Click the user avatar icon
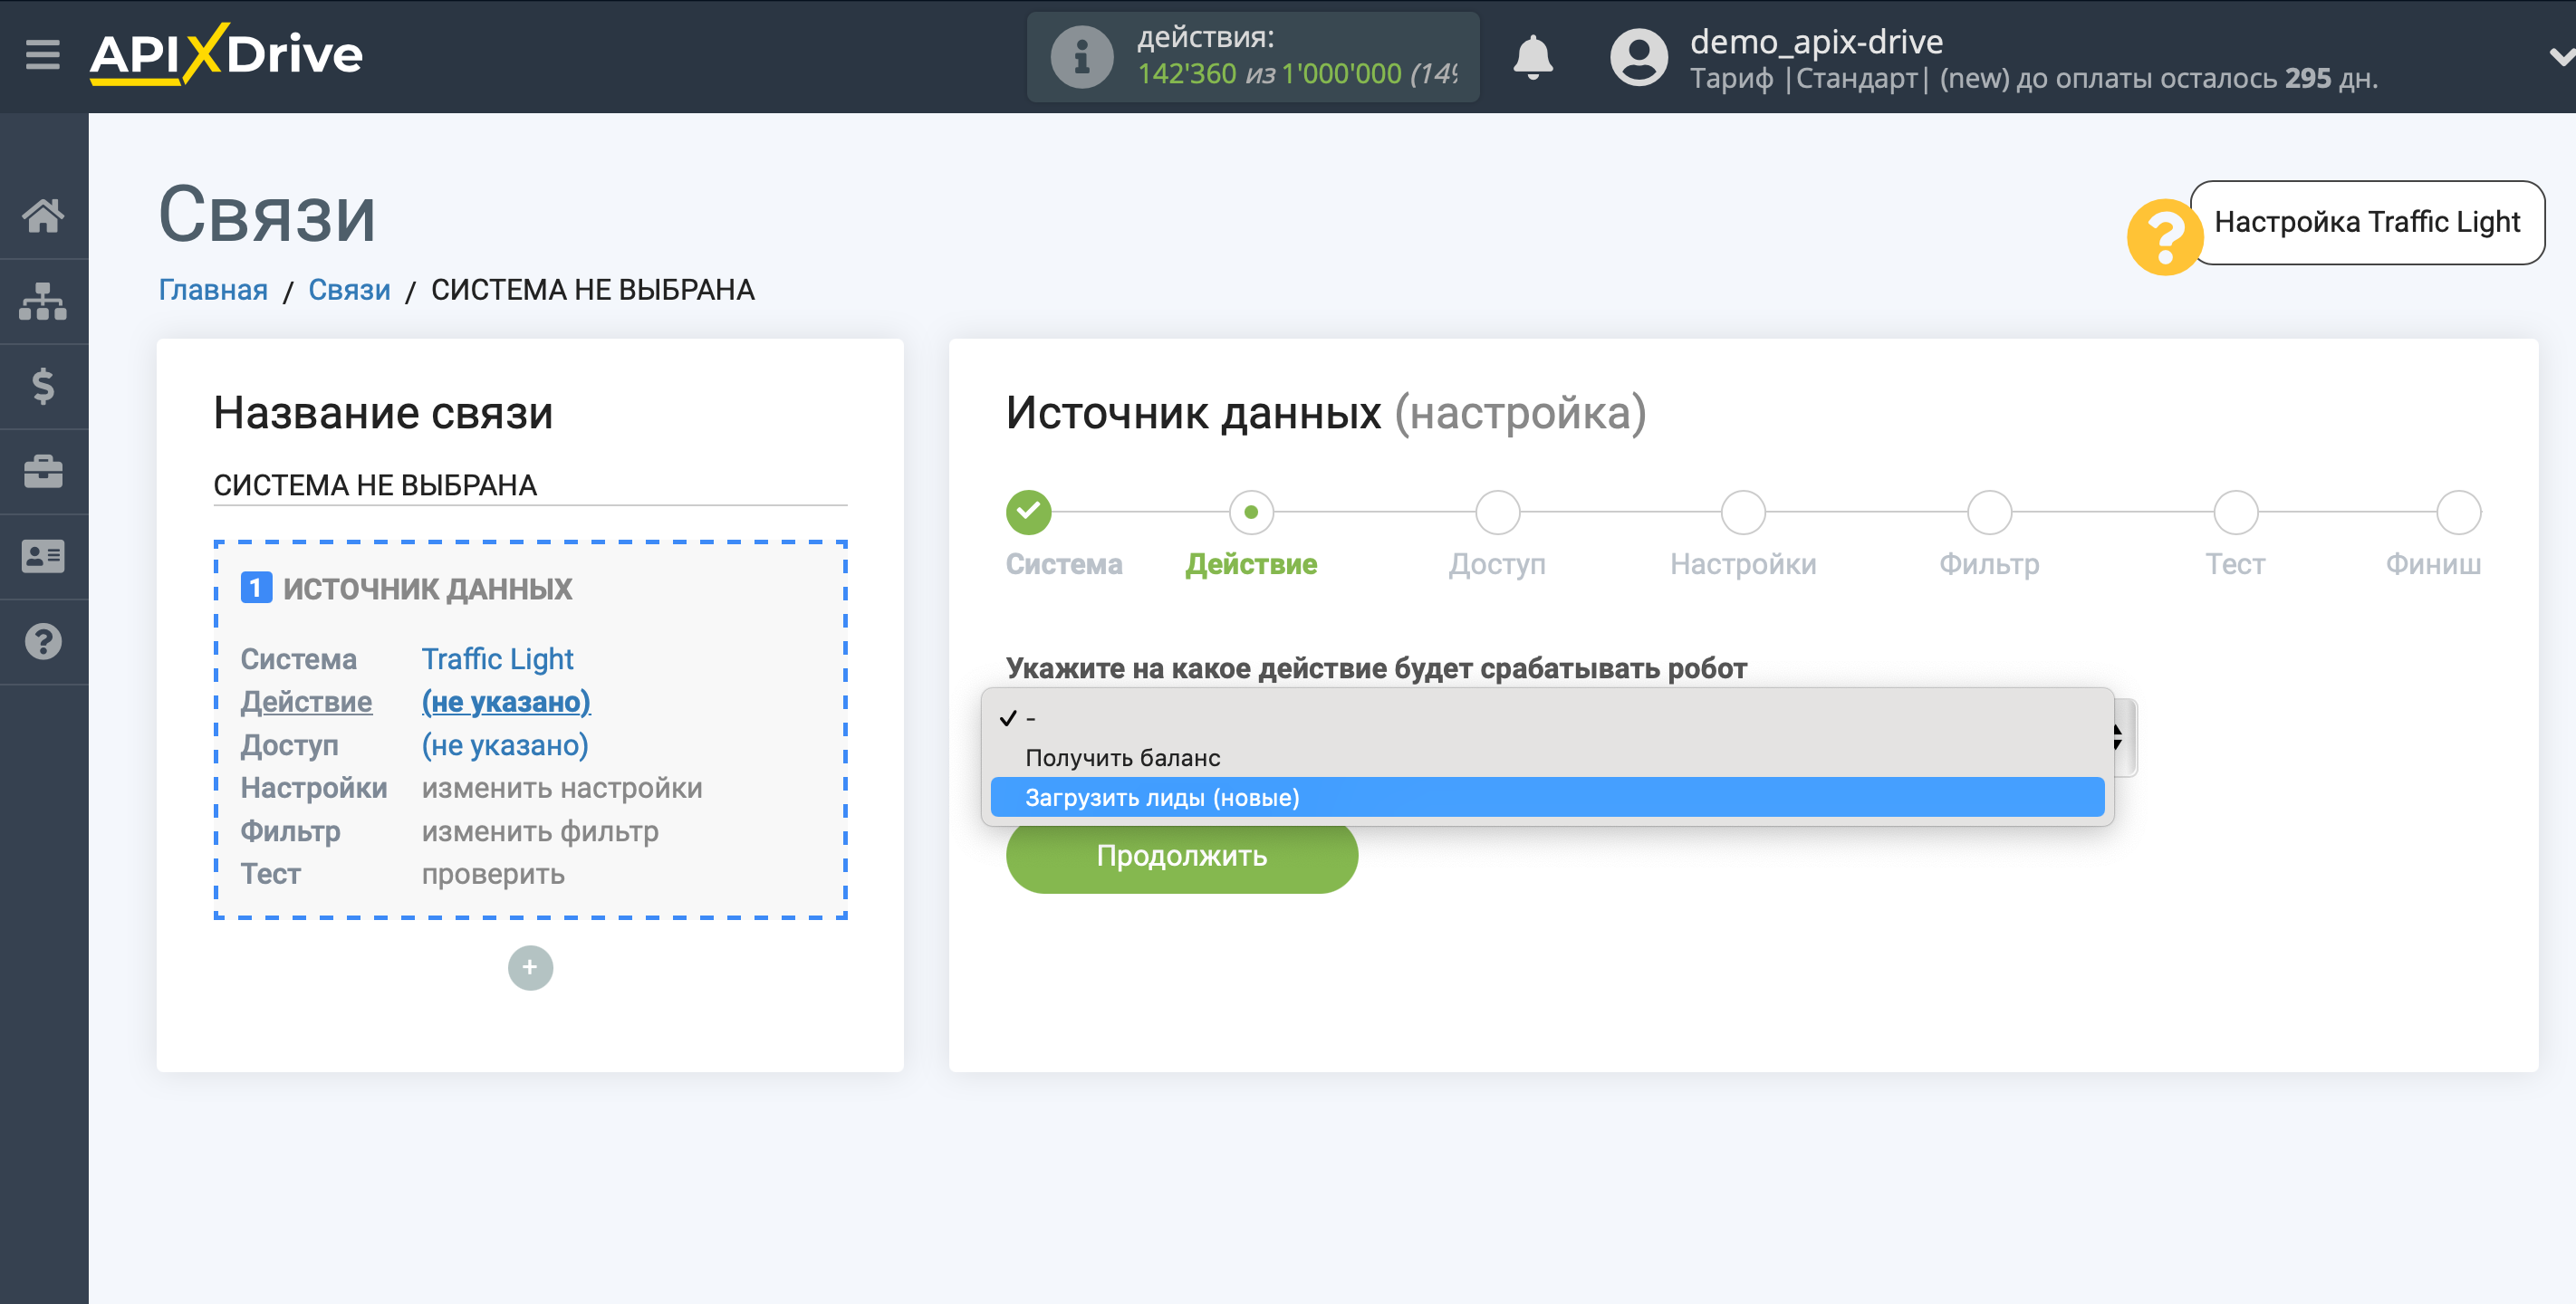 pyautogui.click(x=1638, y=57)
